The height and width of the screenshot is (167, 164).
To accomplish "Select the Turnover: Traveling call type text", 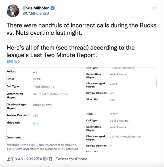I will click(122, 68).
